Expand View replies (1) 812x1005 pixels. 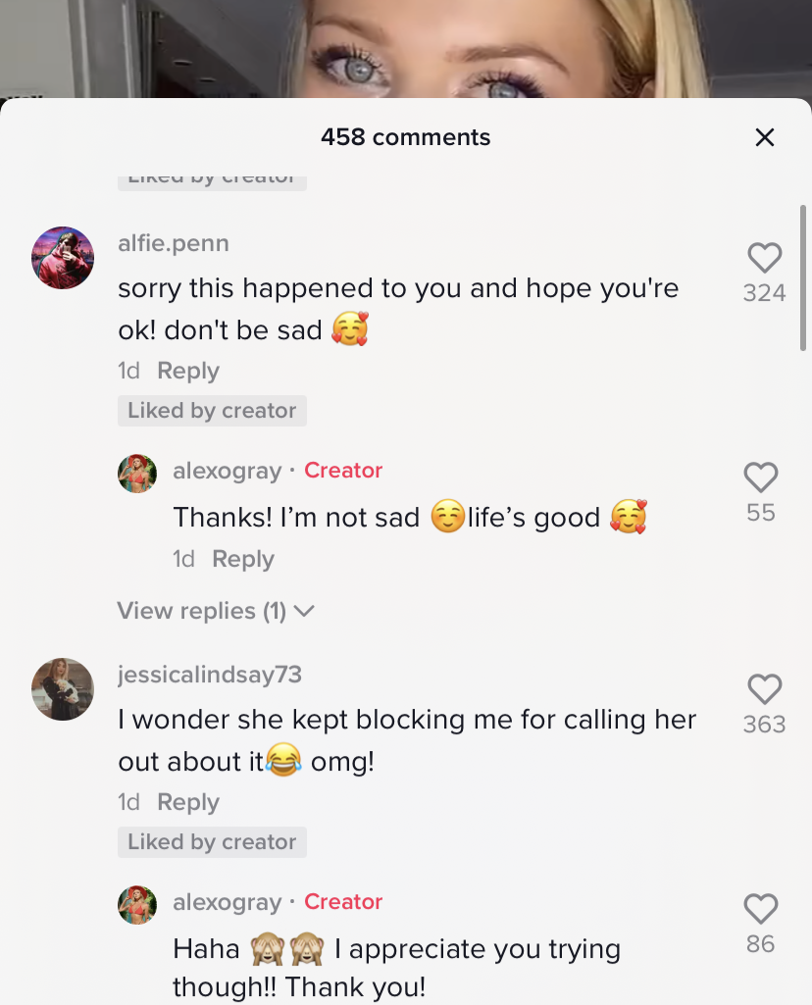pos(216,611)
